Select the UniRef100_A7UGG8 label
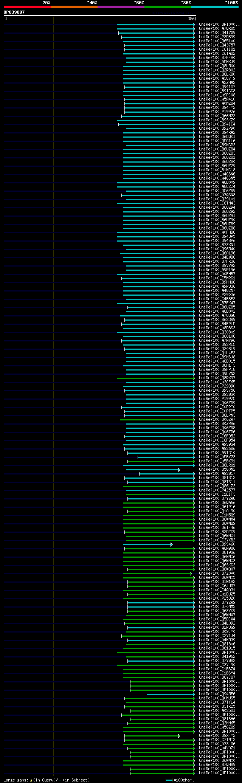 217,315
